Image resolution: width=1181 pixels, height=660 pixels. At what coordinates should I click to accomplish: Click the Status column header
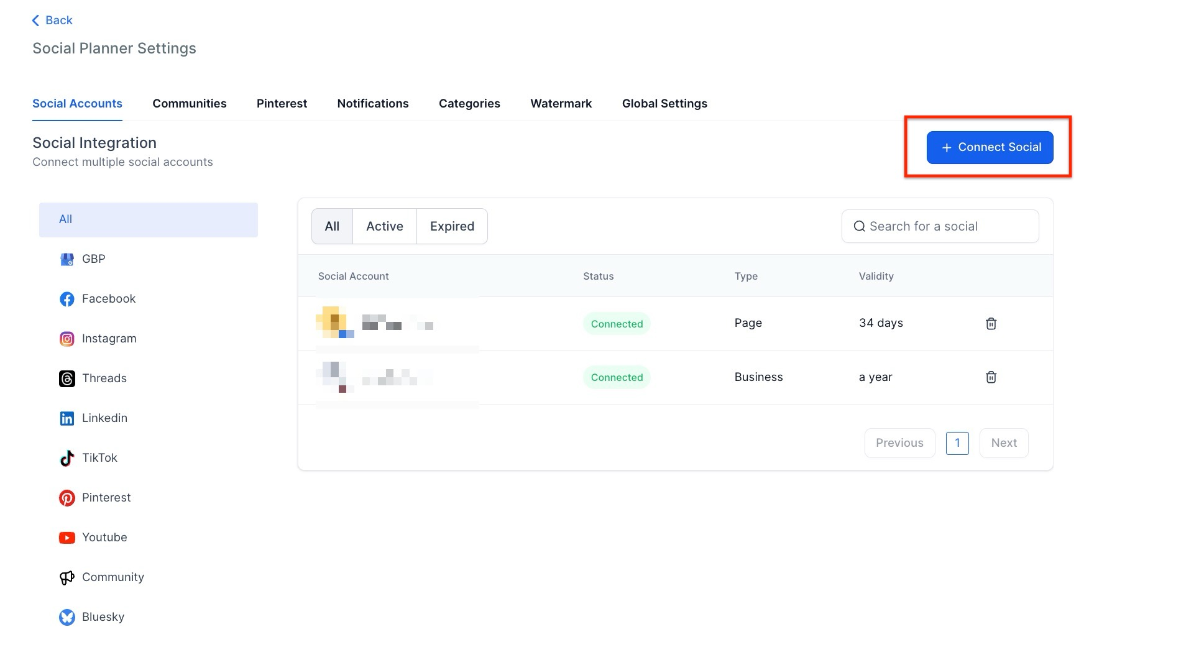tap(598, 276)
